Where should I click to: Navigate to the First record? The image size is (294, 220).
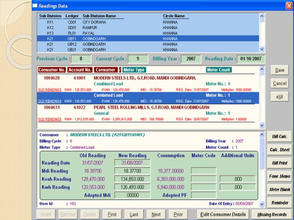tap(112, 214)
